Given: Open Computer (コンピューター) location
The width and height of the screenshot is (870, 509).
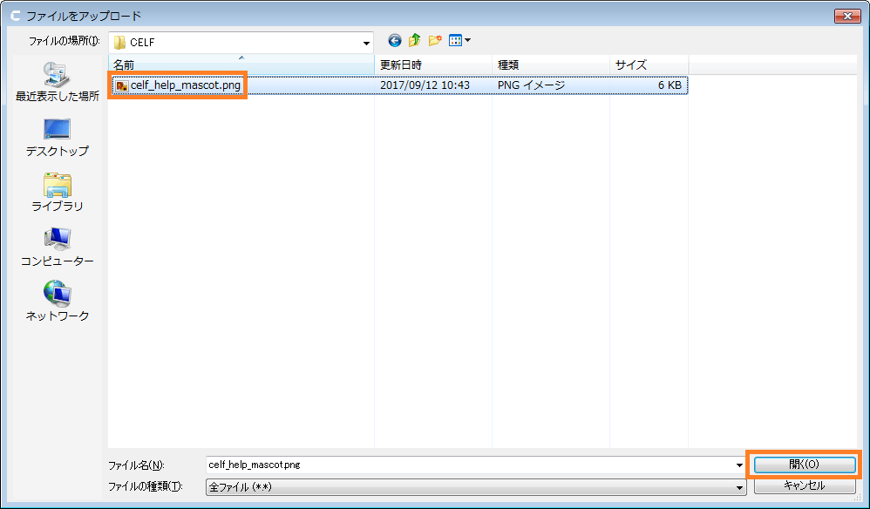Looking at the screenshot, I should click(58, 247).
